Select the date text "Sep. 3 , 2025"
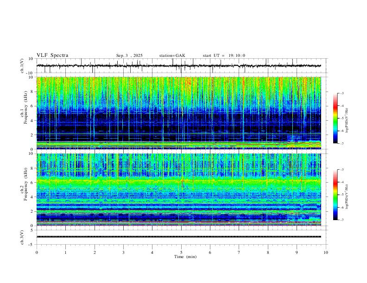367x283 pixels. pyautogui.click(x=129, y=55)
